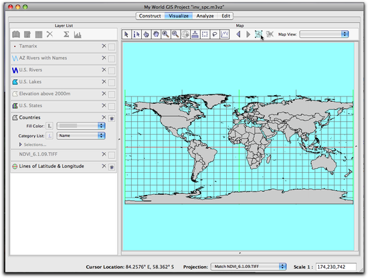Switch to the Analyze tab
The width and height of the screenshot is (368, 278).
pyautogui.click(x=205, y=16)
